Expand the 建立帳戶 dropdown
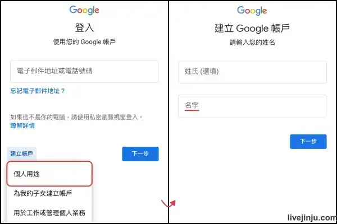The height and width of the screenshot is (224, 337). coord(22,153)
